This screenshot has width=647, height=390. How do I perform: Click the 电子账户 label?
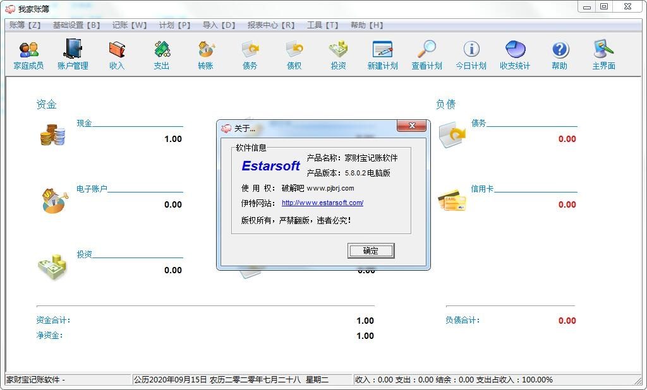tap(92, 189)
